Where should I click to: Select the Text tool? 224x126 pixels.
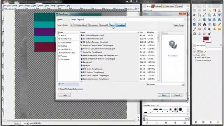coord(204,24)
